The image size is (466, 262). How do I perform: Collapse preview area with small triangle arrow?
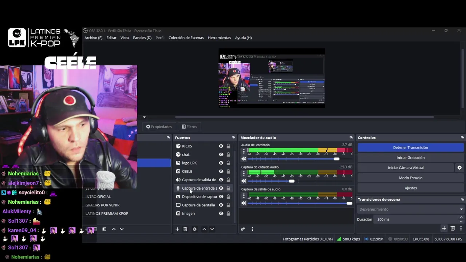(144, 117)
